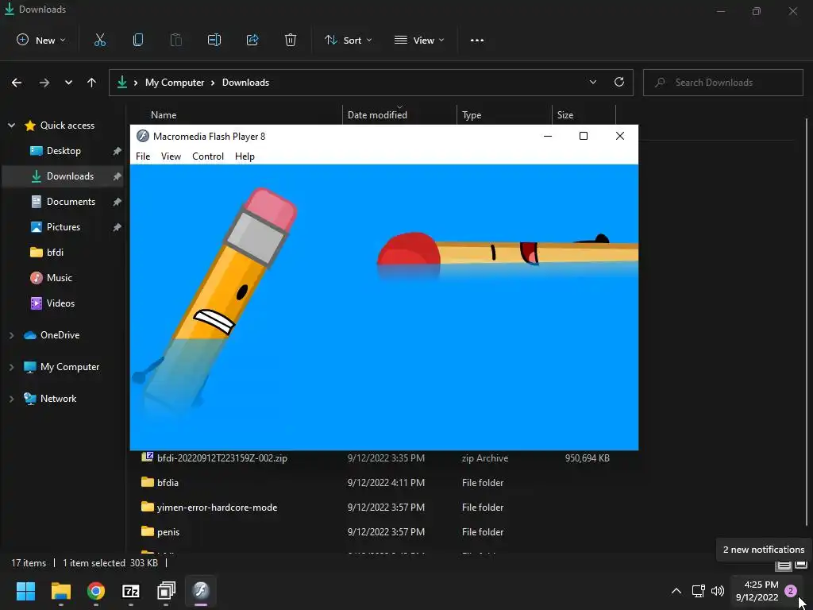Refresh the Downloads folder view
The width and height of the screenshot is (813, 610).
point(619,82)
